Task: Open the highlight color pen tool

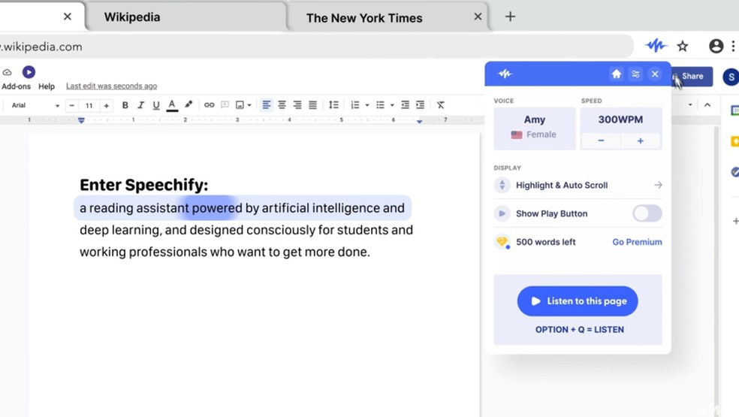Action: tap(189, 104)
